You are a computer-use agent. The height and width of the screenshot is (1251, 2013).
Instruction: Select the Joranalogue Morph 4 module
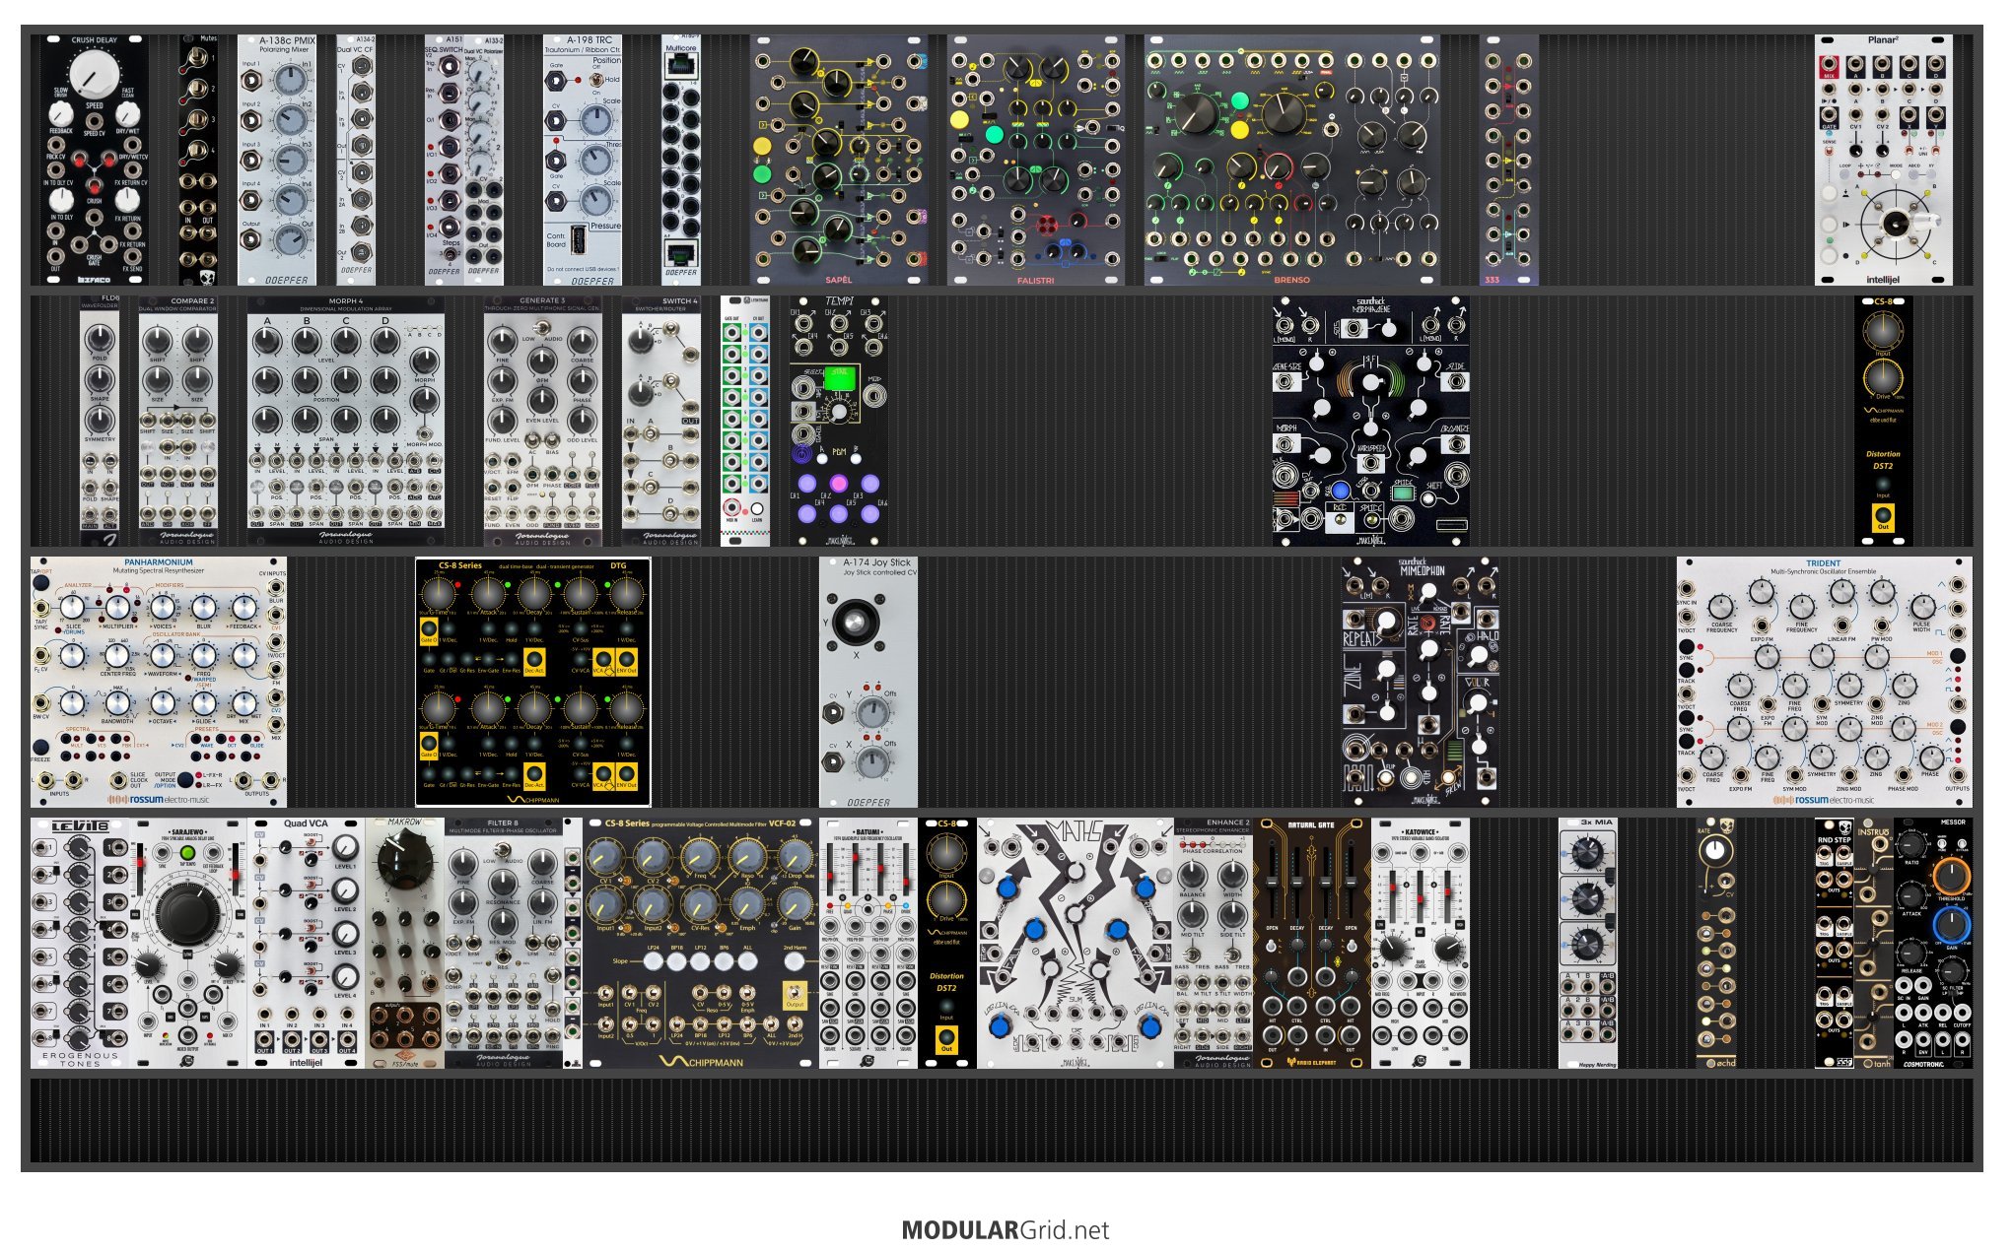pos(346,421)
